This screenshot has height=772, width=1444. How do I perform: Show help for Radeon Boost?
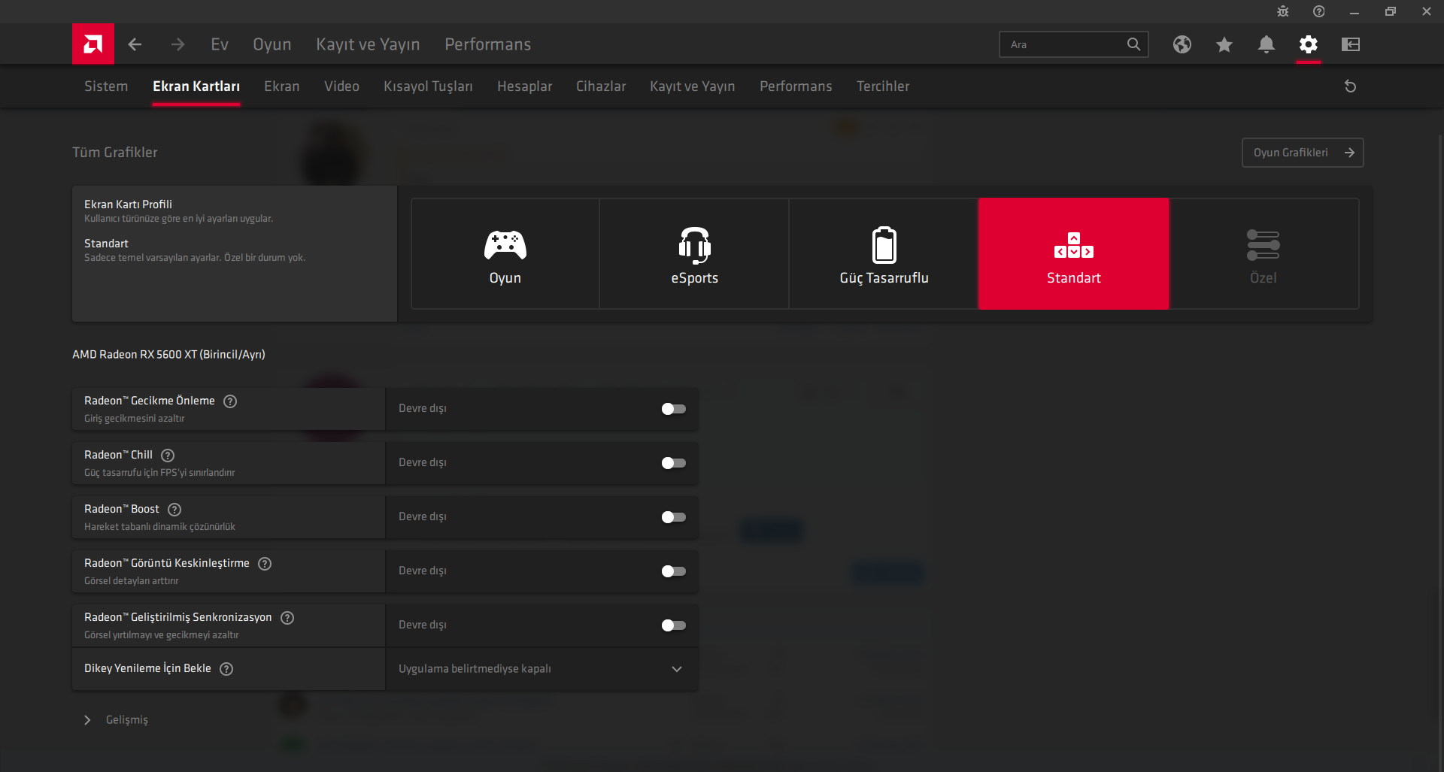(x=174, y=510)
